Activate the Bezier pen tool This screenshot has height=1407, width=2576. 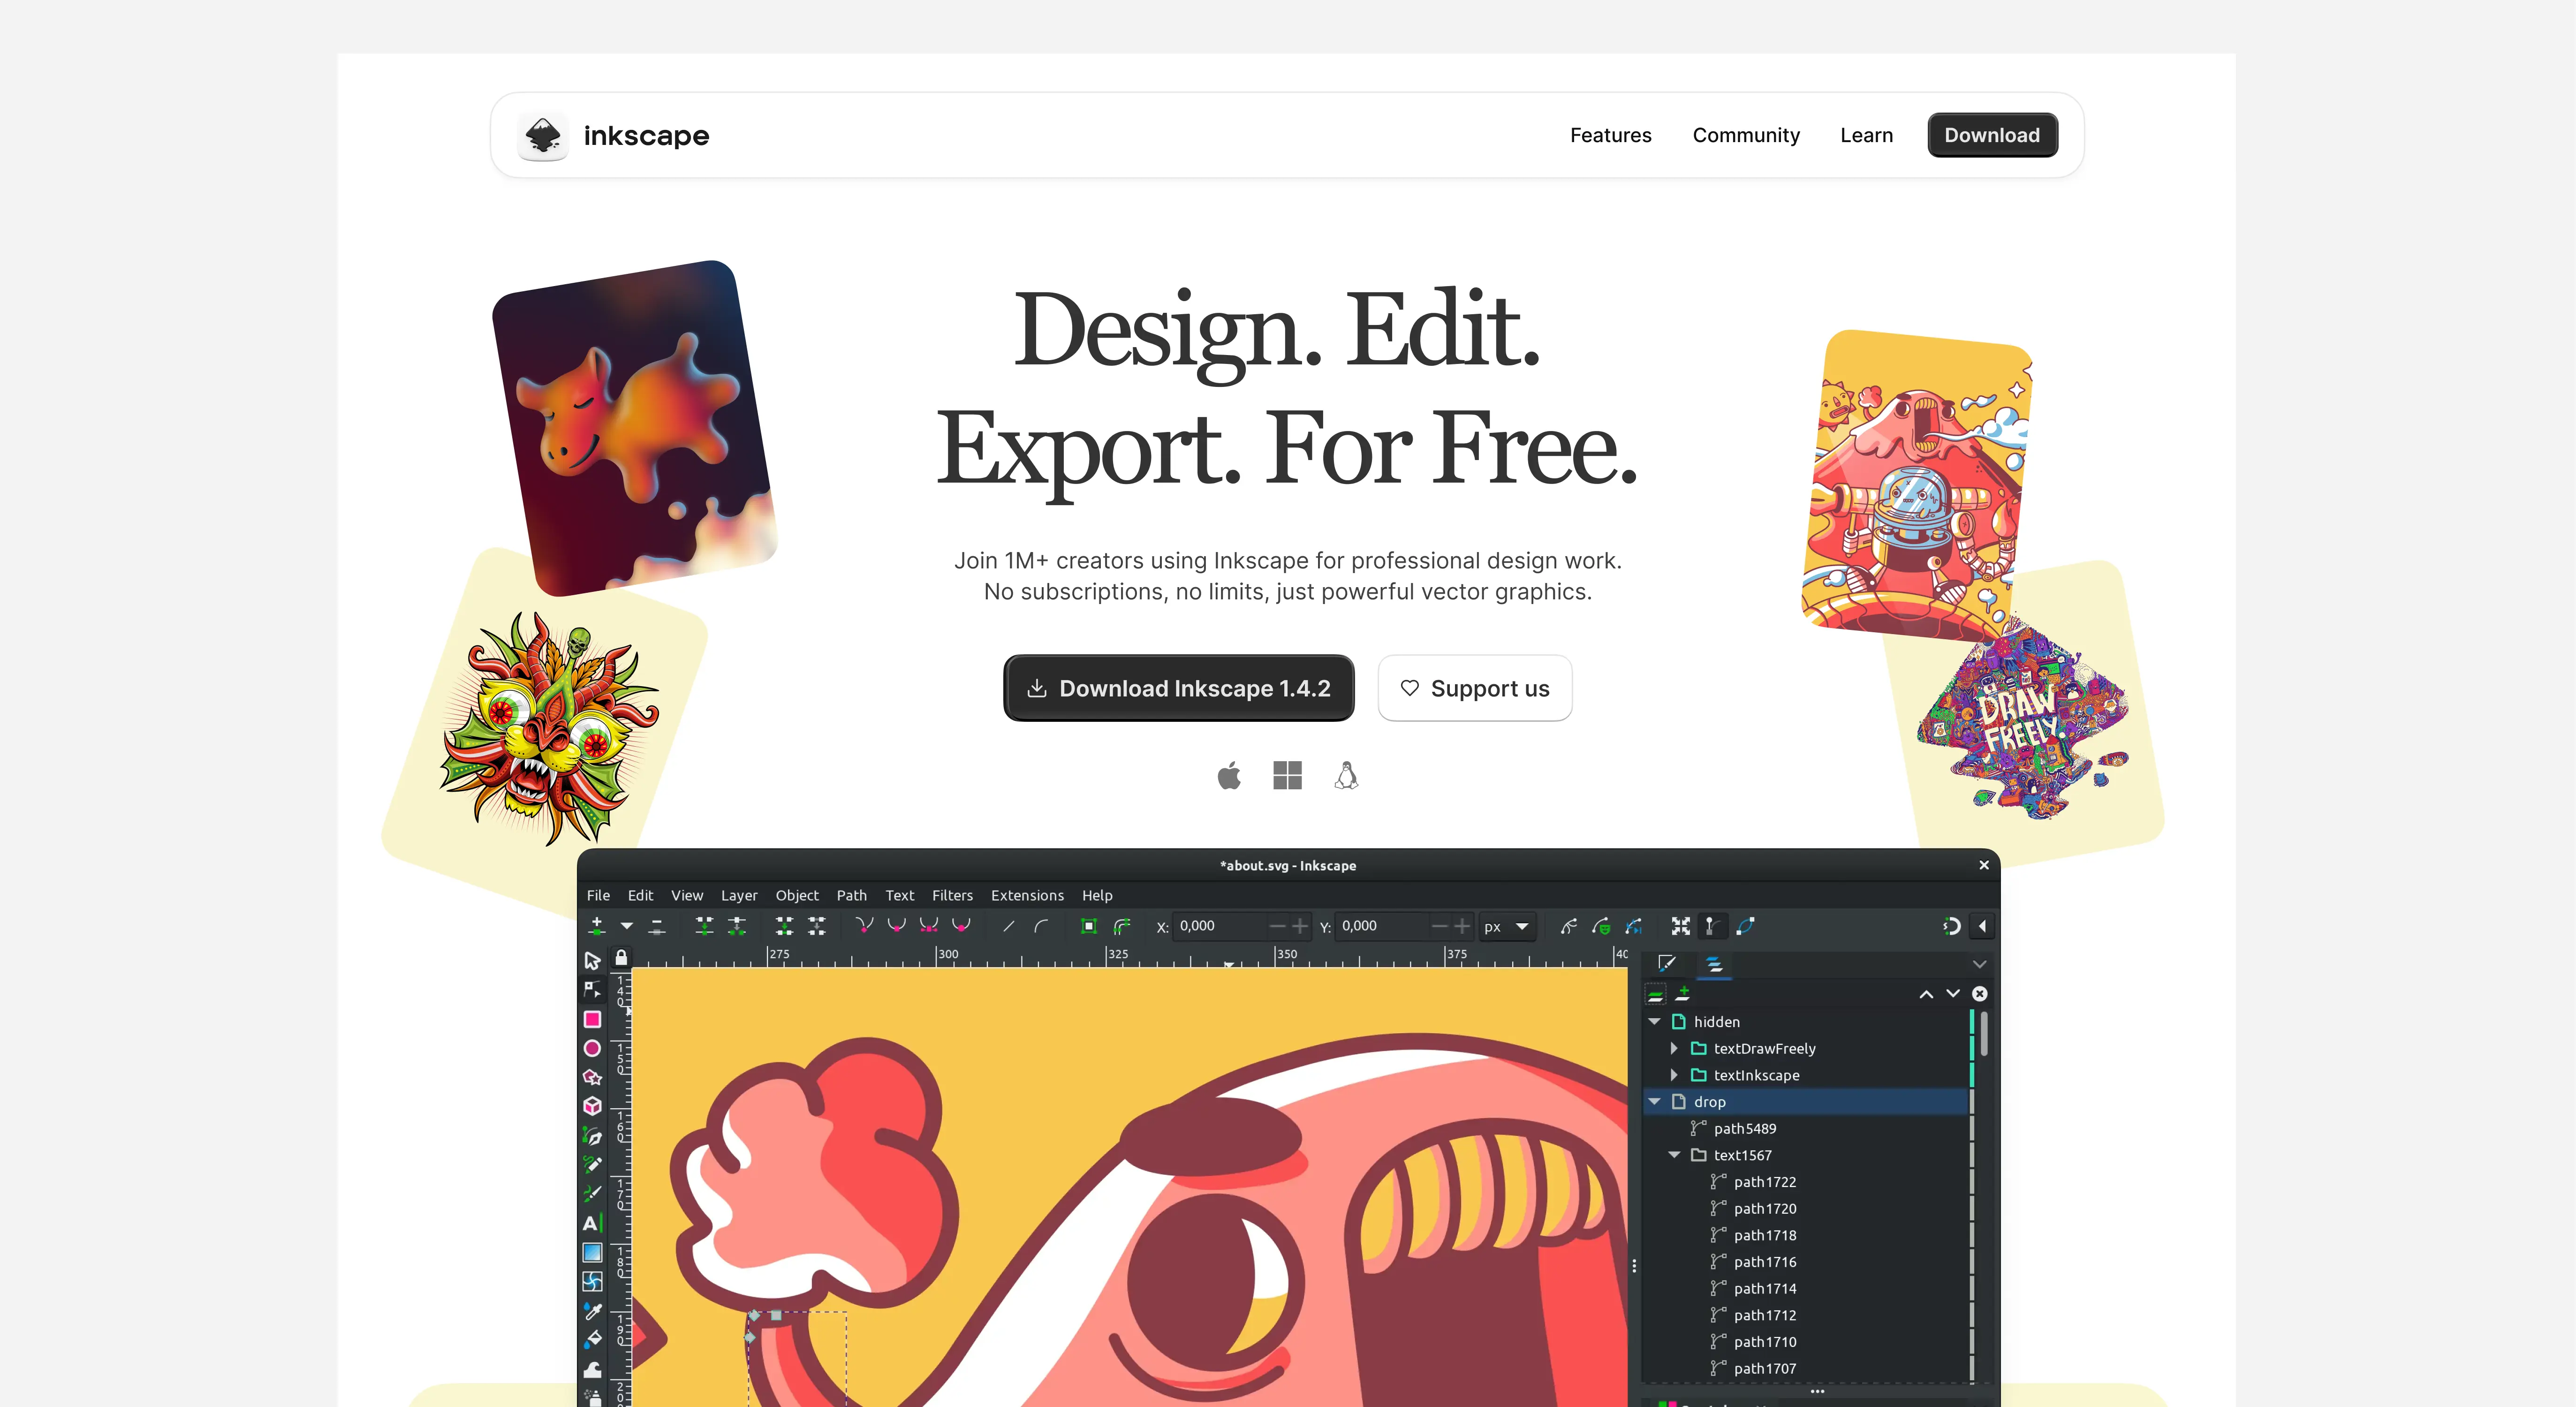pos(592,1136)
